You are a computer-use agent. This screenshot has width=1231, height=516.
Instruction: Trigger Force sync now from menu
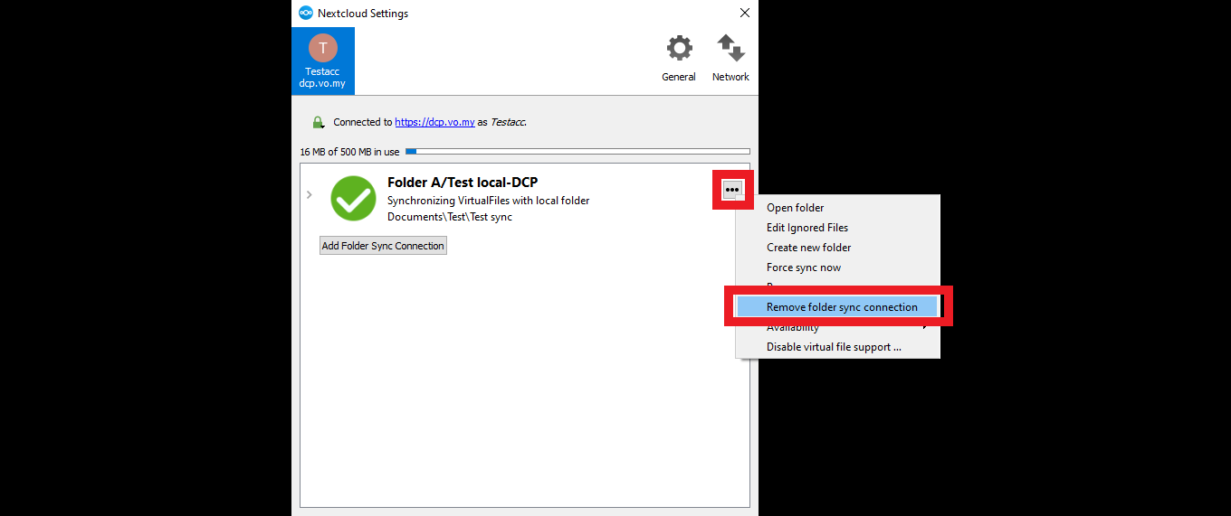point(803,267)
